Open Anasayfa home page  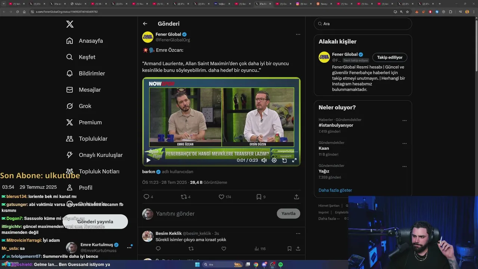(x=84, y=41)
